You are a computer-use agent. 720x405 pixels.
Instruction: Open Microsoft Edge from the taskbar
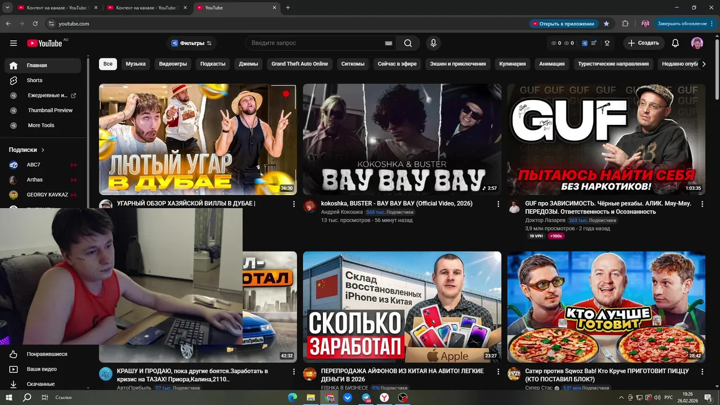pos(292,397)
